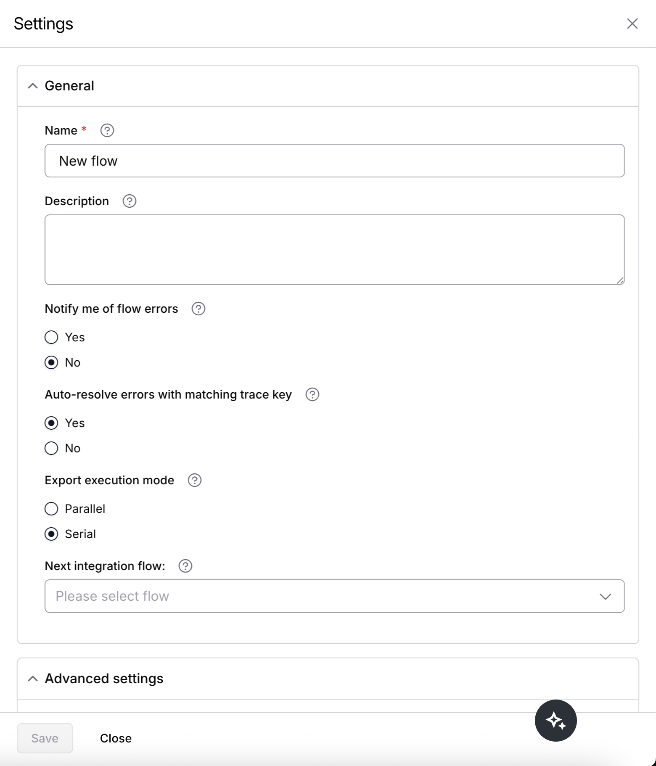The width and height of the screenshot is (656, 766).
Task: Click the Close button
Action: tap(116, 738)
